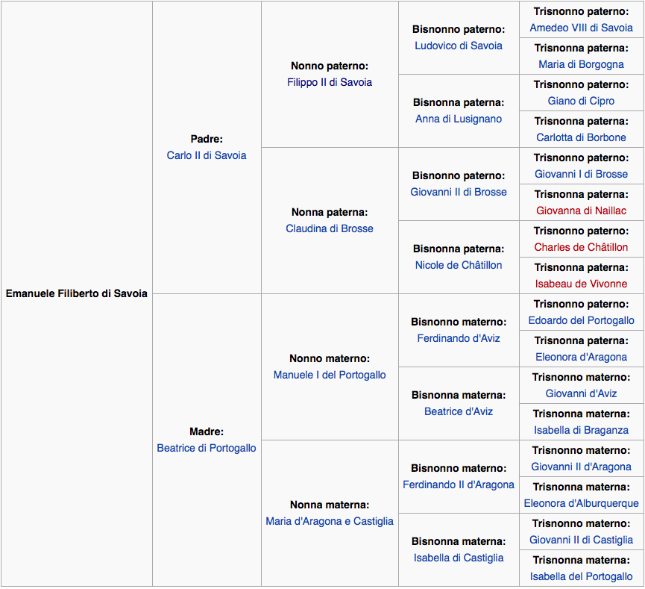Open Filippo II di Savoia page
Image resolution: width=645 pixels, height=589 pixels.
click(x=329, y=82)
